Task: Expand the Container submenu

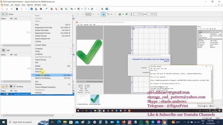Action: click(52, 54)
